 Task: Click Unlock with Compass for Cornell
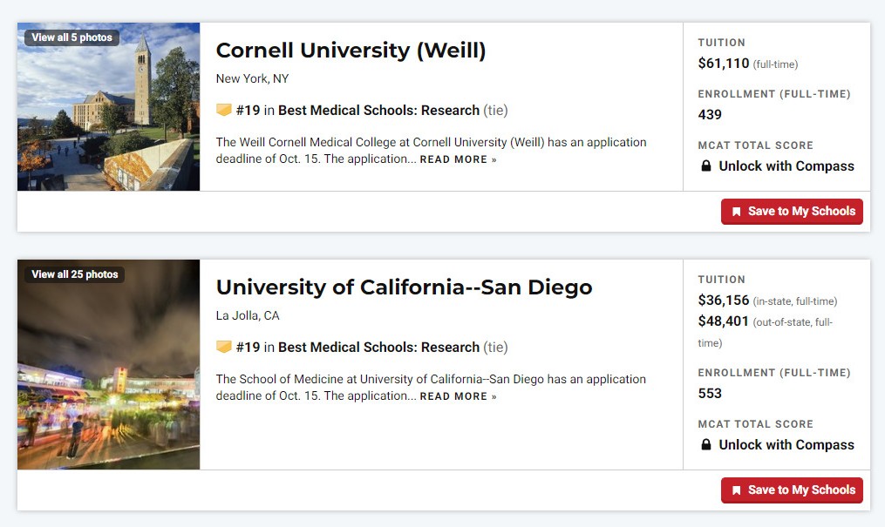[786, 166]
